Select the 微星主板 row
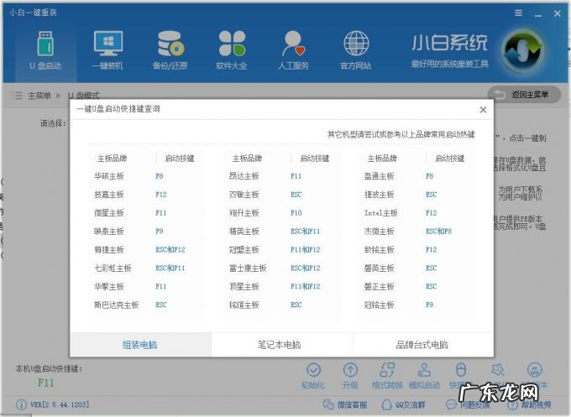 145,213
